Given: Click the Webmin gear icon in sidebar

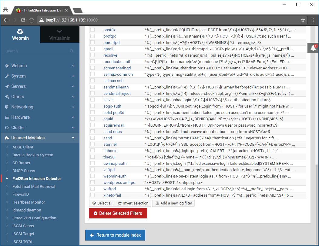Looking at the screenshot, I should 7,66.
